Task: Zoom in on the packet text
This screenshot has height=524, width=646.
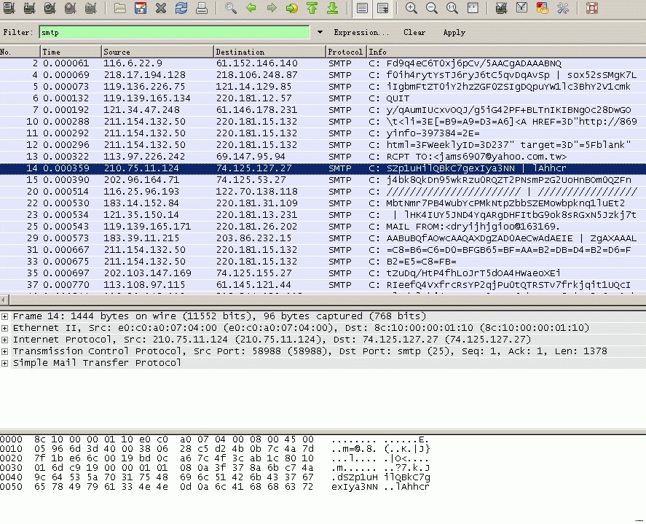Action: click(x=411, y=9)
